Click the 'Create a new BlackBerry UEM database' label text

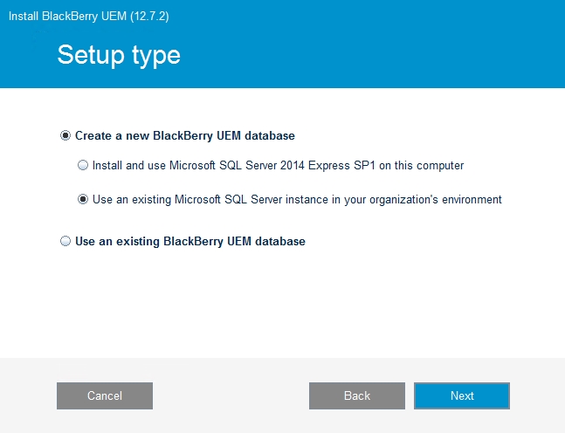click(184, 136)
